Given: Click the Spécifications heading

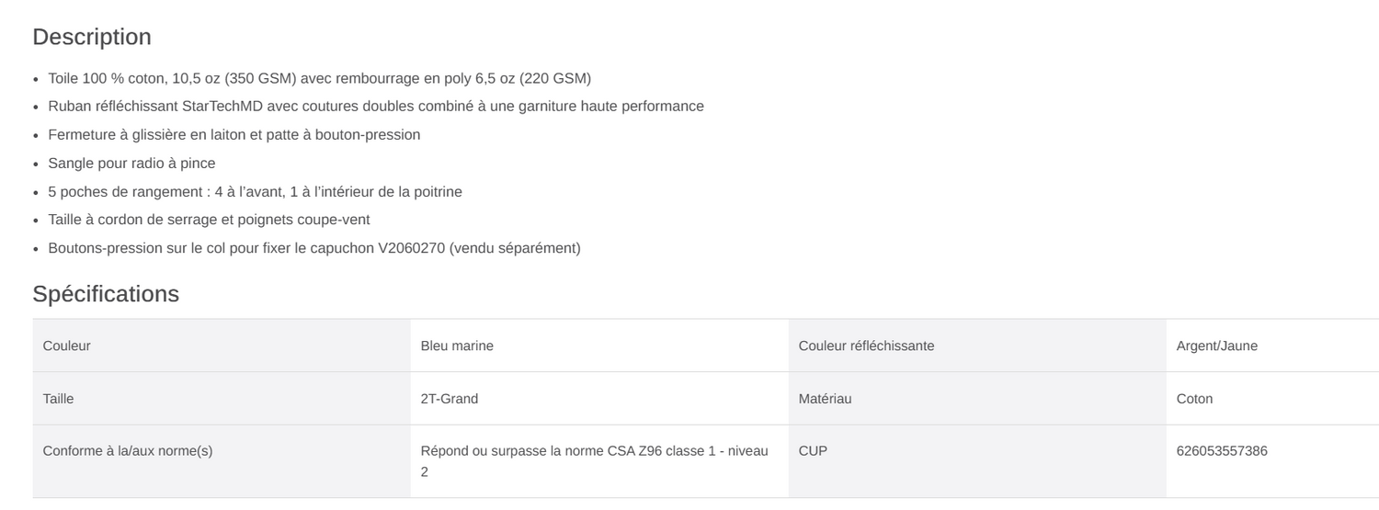Looking at the screenshot, I should tap(106, 294).
